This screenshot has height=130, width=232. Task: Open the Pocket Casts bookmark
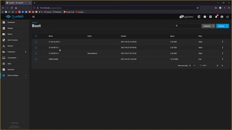tap(69, 12)
